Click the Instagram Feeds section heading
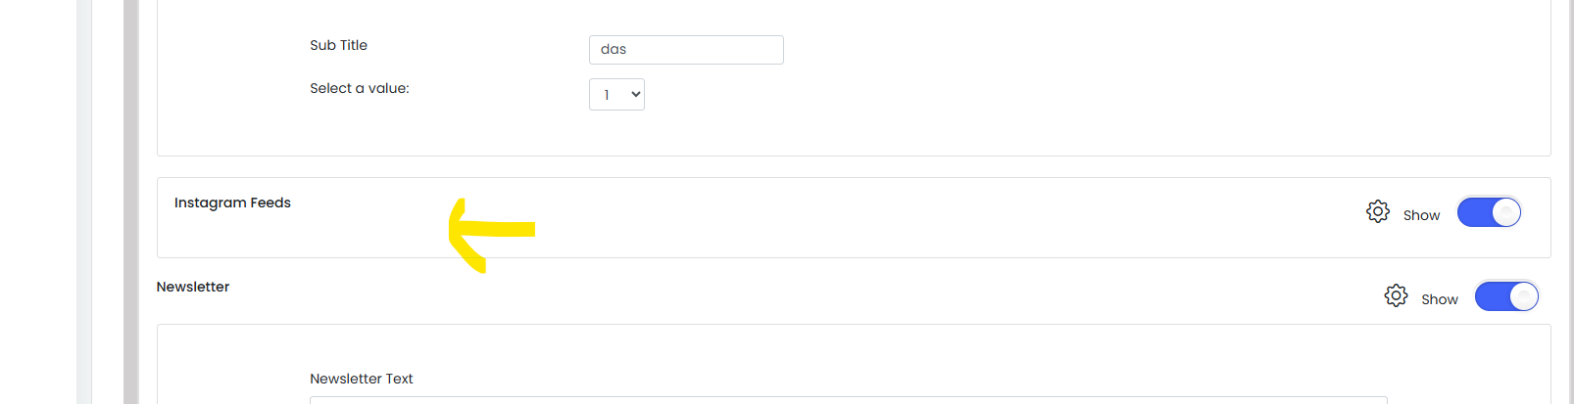Screen dimensions: 1574x404 (232, 202)
